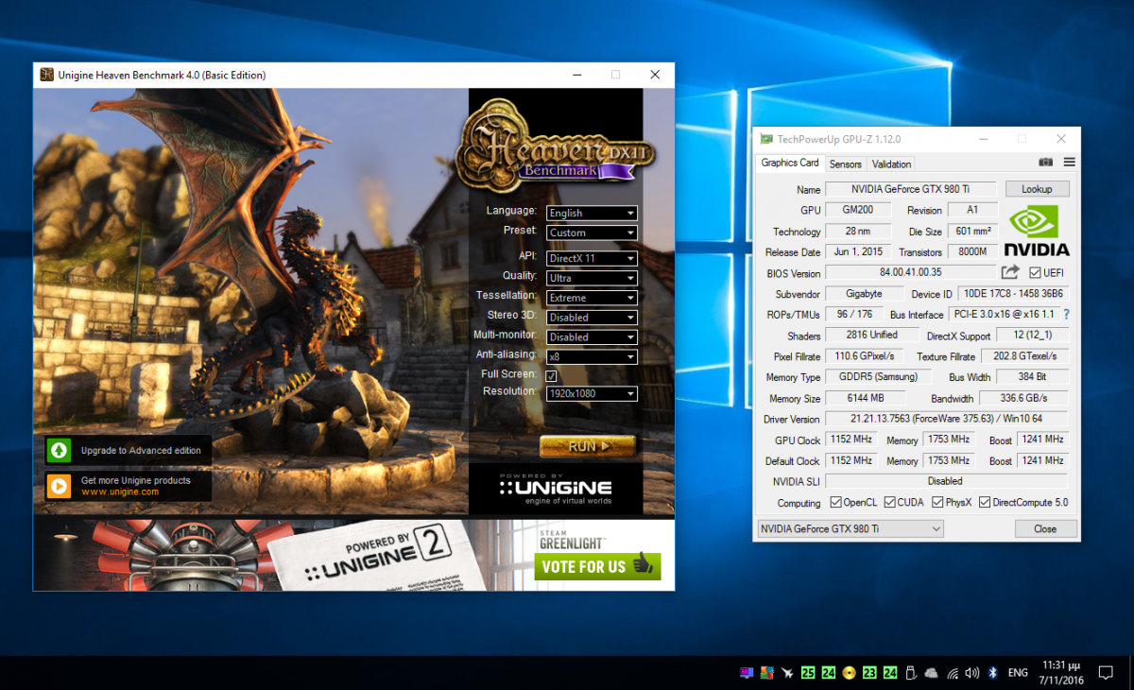Click the ENG input language indicator

(1018, 673)
